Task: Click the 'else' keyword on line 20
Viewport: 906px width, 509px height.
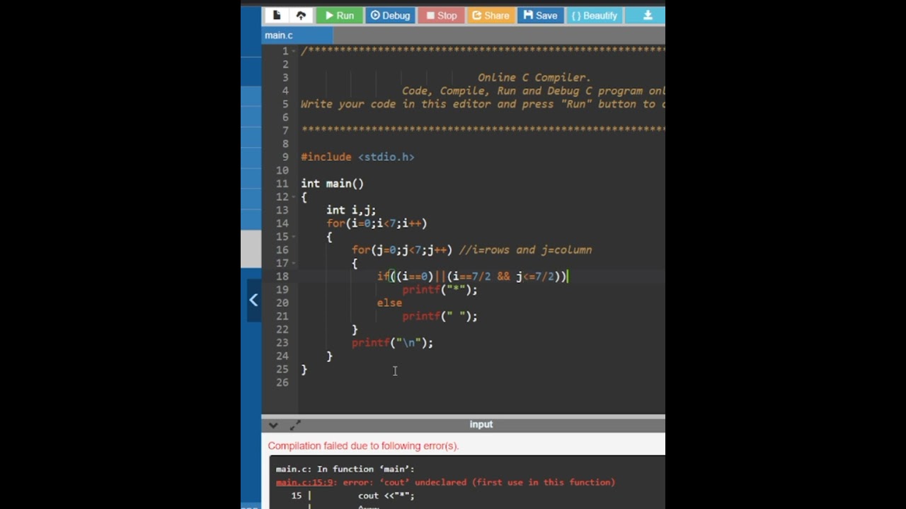Action: tap(389, 303)
